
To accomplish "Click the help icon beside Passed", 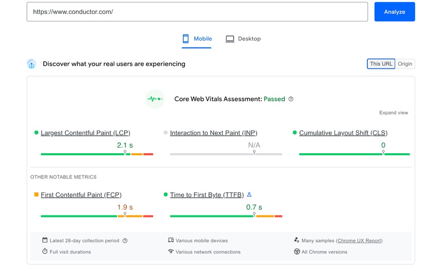I will (x=291, y=99).
